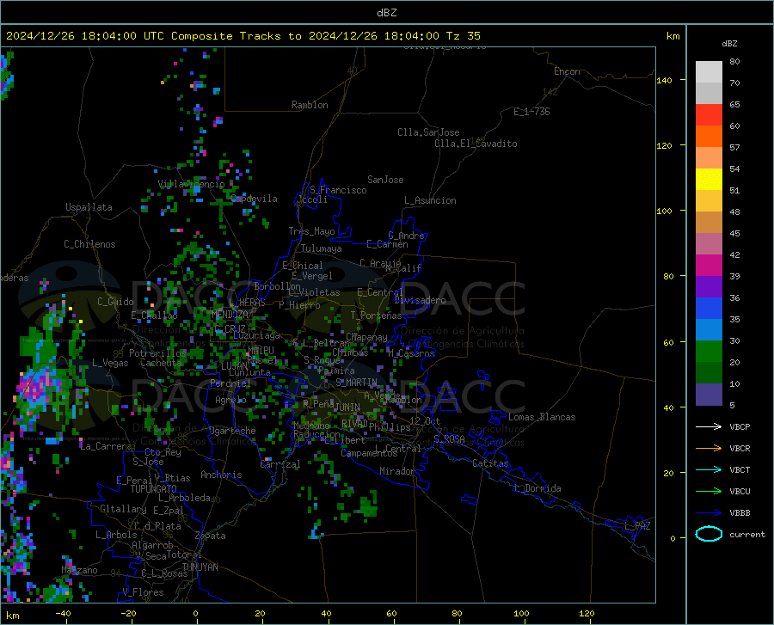
Task: Click the JUNIN map label
Action: point(347,407)
